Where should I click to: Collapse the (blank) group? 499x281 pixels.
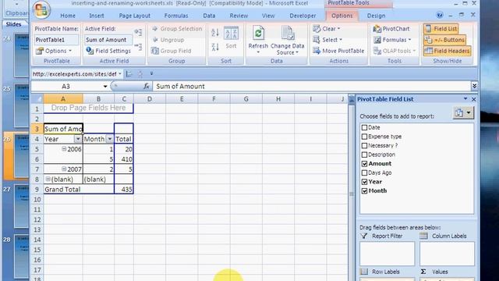pyautogui.click(x=48, y=179)
